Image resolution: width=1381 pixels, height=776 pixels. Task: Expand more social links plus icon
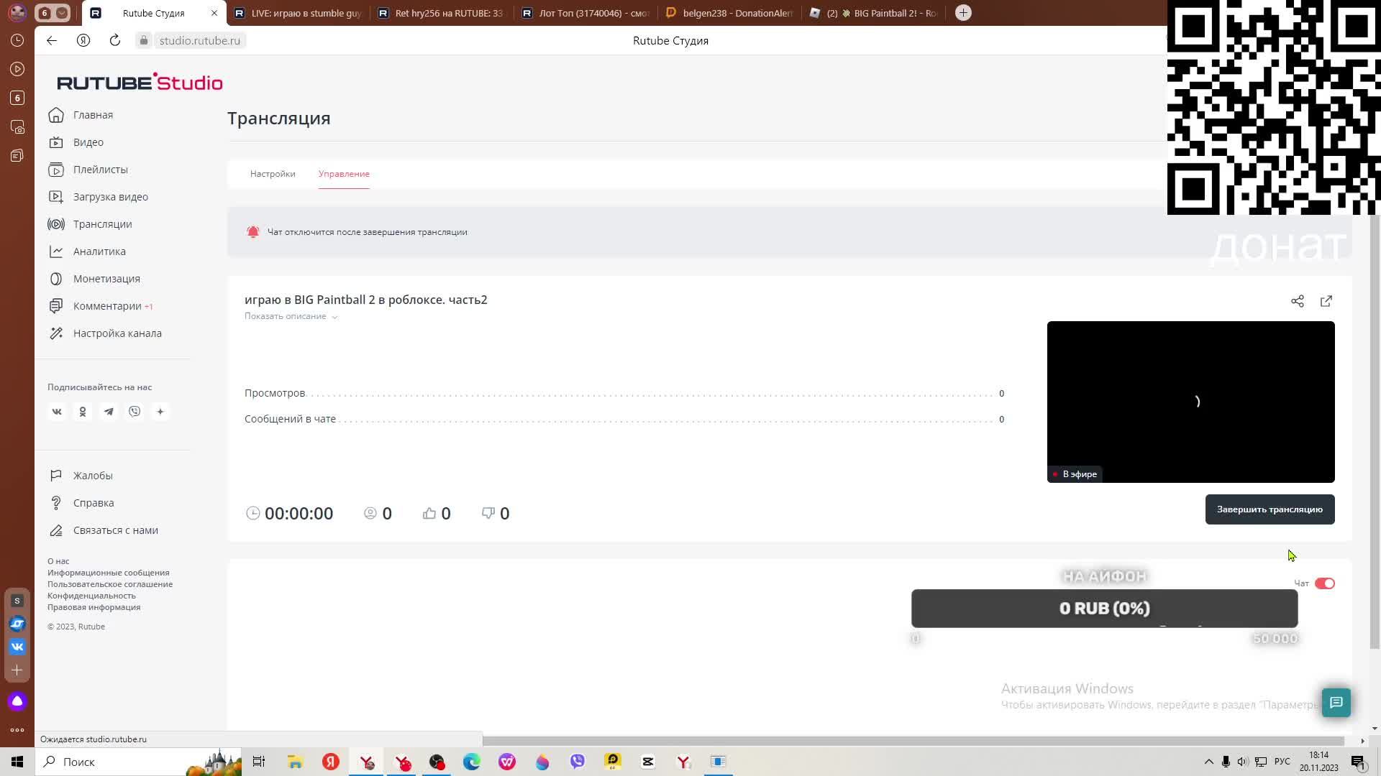click(x=160, y=412)
